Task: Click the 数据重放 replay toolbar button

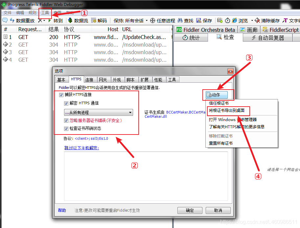Action: 22,20
